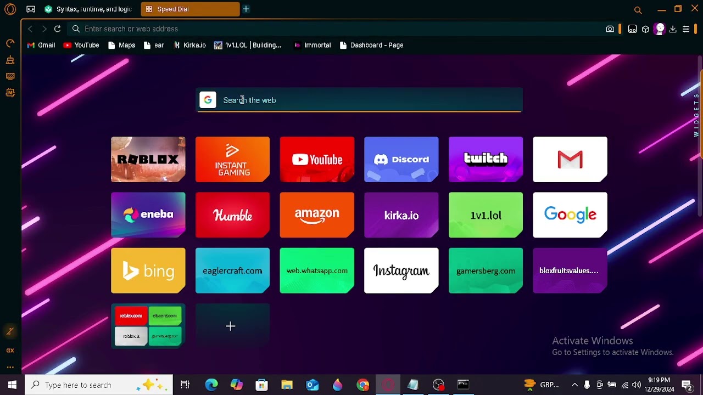Click the Search the web box
This screenshot has width=703, height=395.
click(x=359, y=100)
